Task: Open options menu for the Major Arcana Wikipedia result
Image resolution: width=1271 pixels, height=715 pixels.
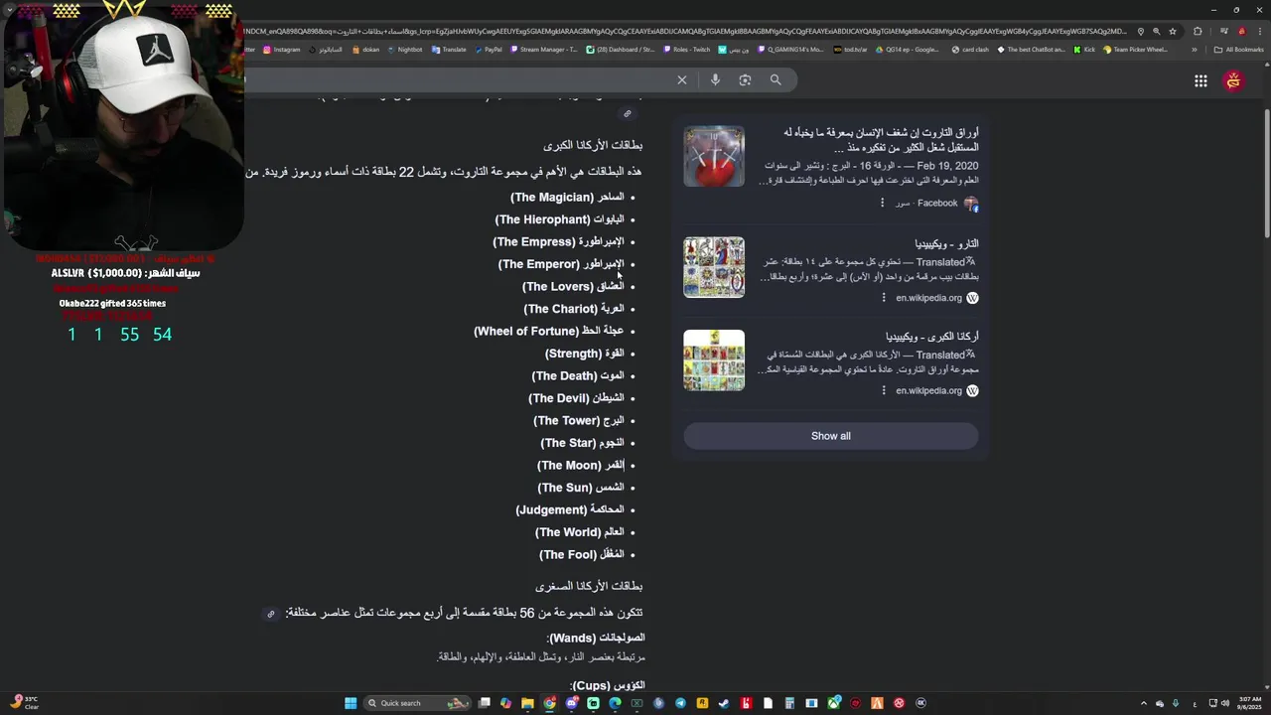Action: (x=883, y=390)
